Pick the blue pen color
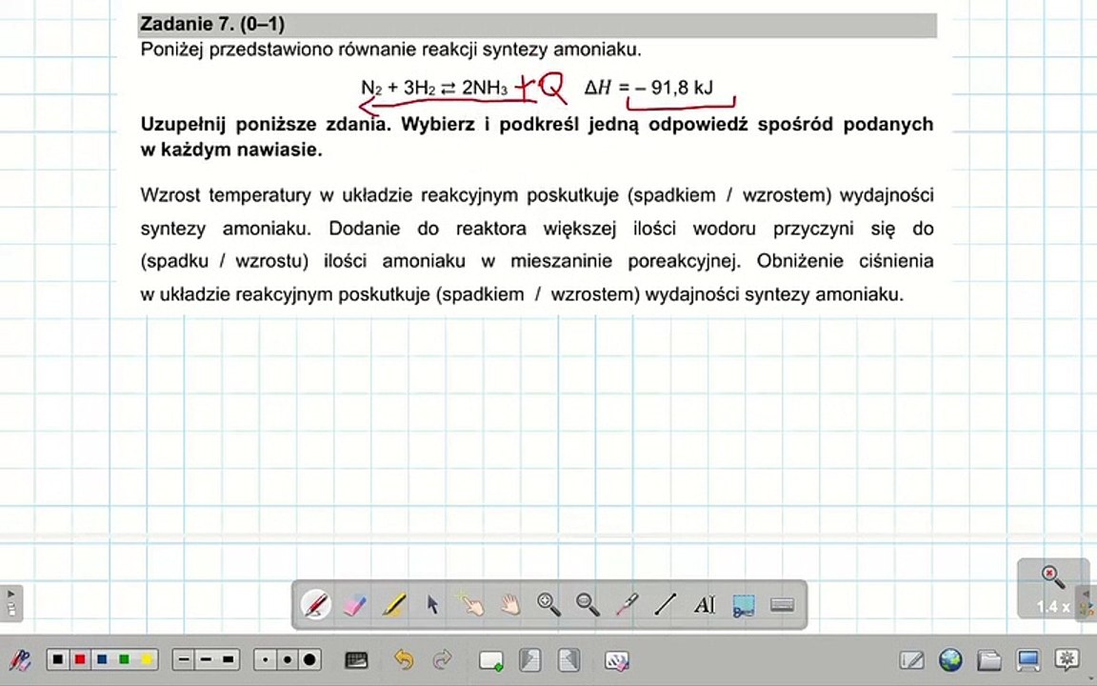Viewport: 1097px width, 686px height. click(x=102, y=659)
